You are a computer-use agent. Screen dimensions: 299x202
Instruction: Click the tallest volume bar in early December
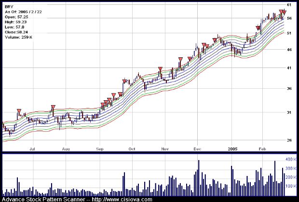[x=199, y=178]
